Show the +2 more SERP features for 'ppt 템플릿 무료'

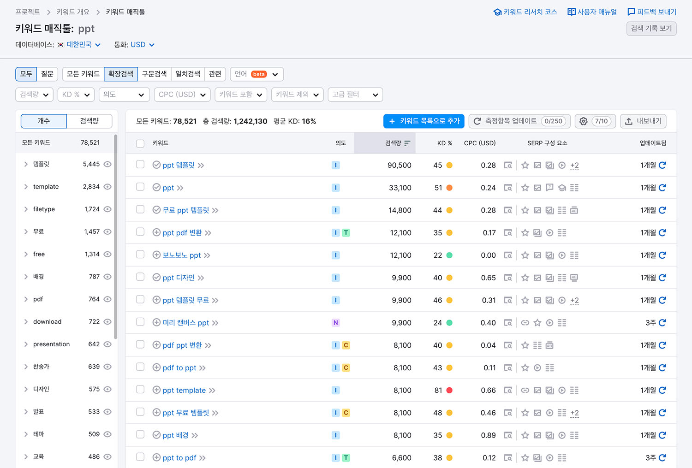point(574,300)
